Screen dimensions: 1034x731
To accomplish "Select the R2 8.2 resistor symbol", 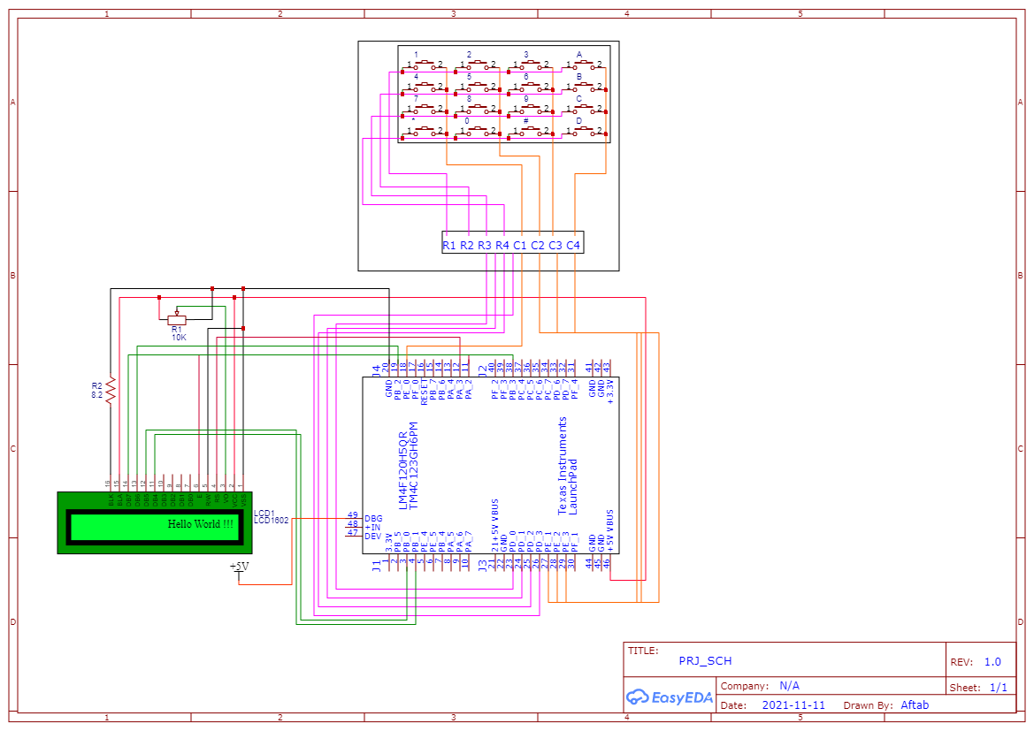I will click(x=110, y=389).
